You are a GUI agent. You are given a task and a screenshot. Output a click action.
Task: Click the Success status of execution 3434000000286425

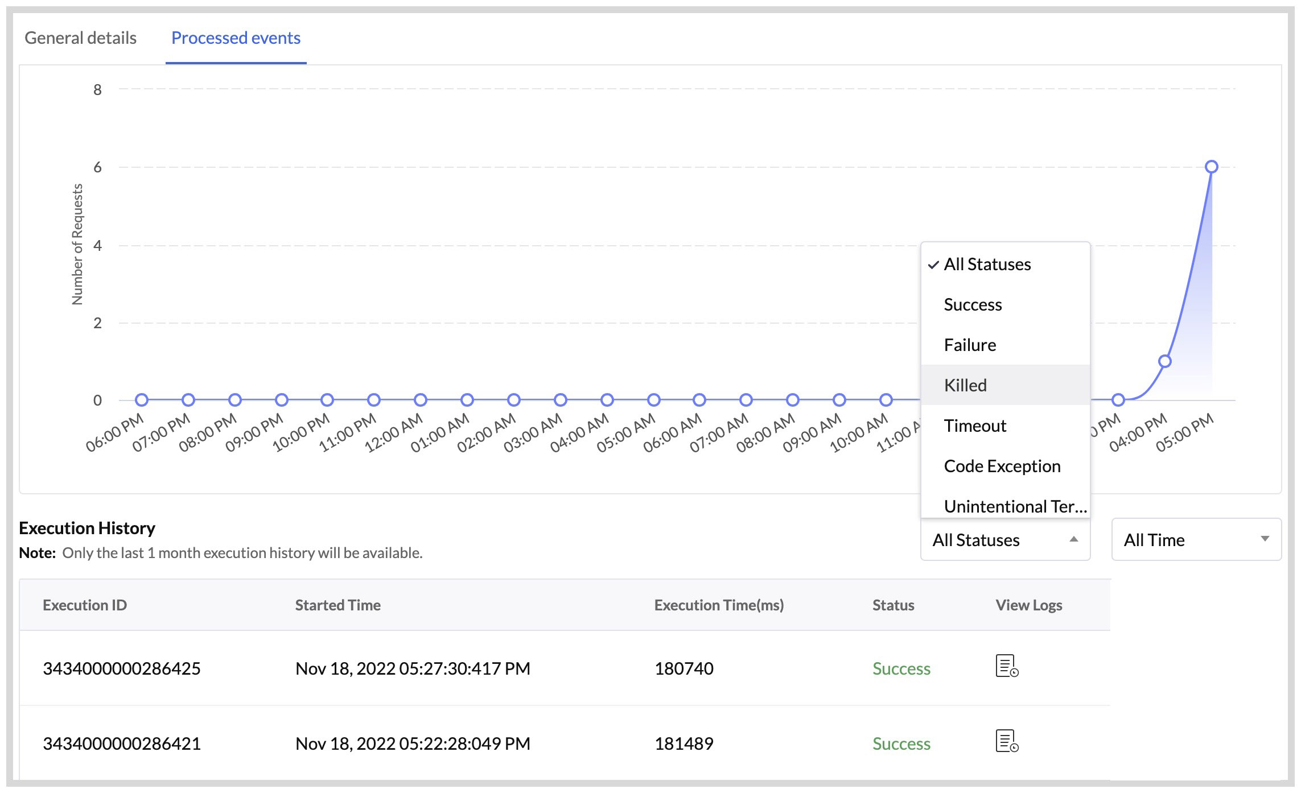(x=901, y=668)
